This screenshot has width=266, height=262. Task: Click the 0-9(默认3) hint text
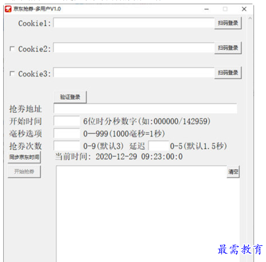(103, 146)
